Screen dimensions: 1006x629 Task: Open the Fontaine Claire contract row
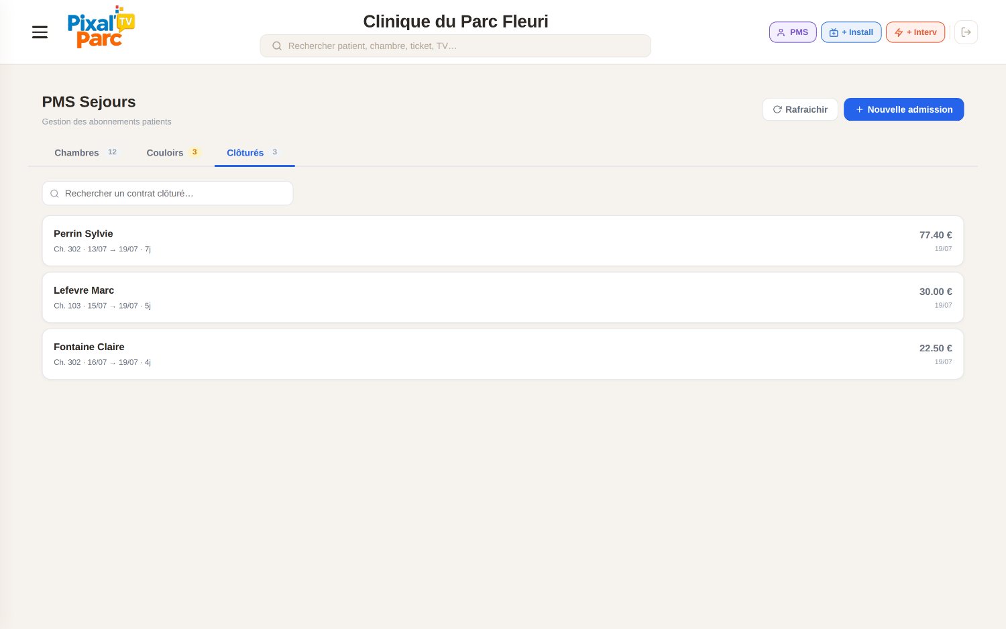[503, 354]
